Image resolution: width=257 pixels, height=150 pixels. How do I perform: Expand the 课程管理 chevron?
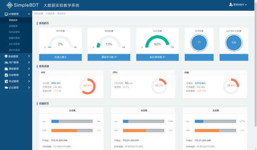click(x=29, y=69)
